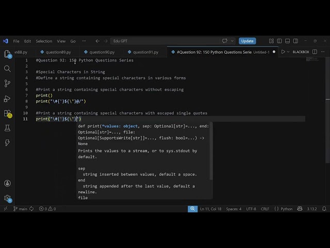Screen dimensions: 330x248
Task: Click the zoom magnifier status bar item
Action: pyautogui.click(x=192, y=209)
